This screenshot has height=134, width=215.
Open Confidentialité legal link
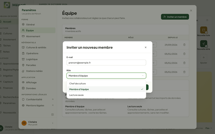[38, 99]
